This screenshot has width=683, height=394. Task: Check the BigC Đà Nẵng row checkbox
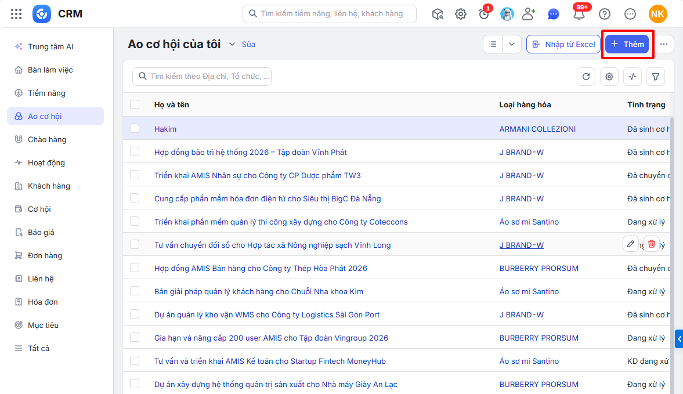coord(135,198)
